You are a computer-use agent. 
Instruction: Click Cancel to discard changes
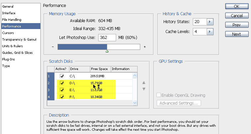coord(237,16)
